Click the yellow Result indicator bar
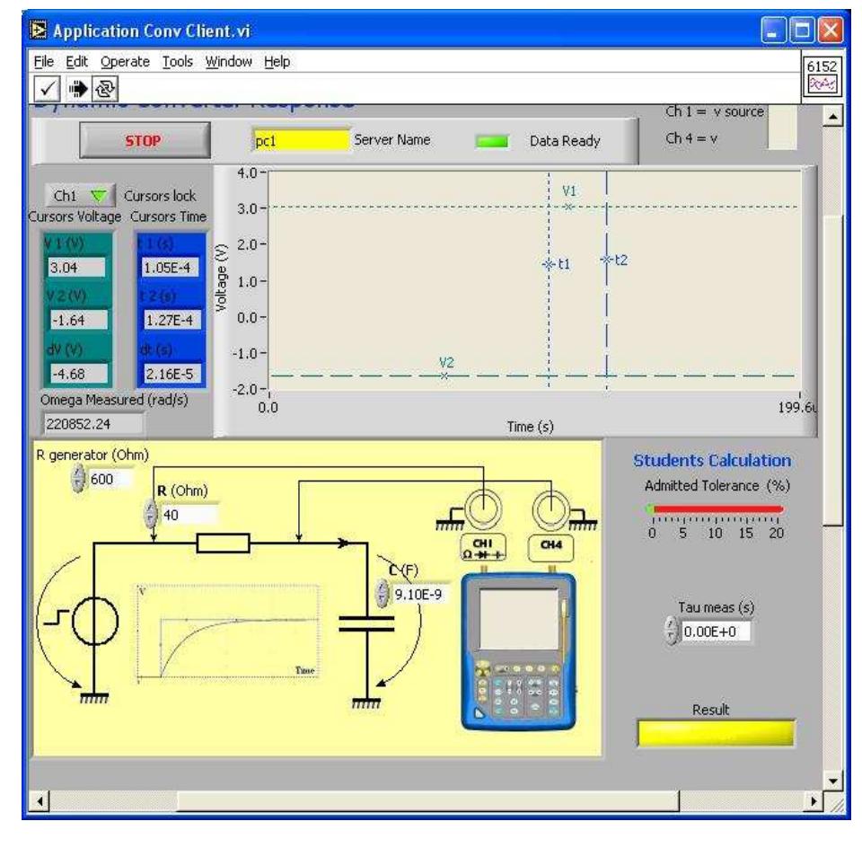The image size is (862, 848). (x=716, y=734)
